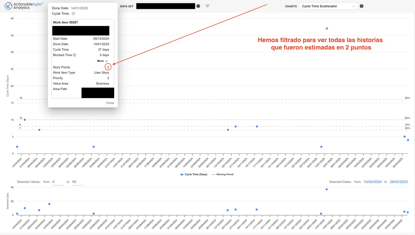415x235 pixels.
Task: Click the Selected Values from field
Action: click(58, 182)
